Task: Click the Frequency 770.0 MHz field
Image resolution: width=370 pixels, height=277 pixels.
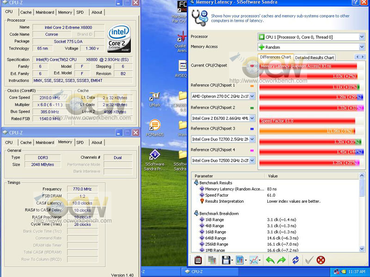Action: coord(82,189)
